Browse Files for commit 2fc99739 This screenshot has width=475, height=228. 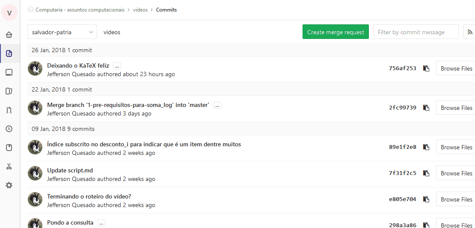(x=456, y=107)
